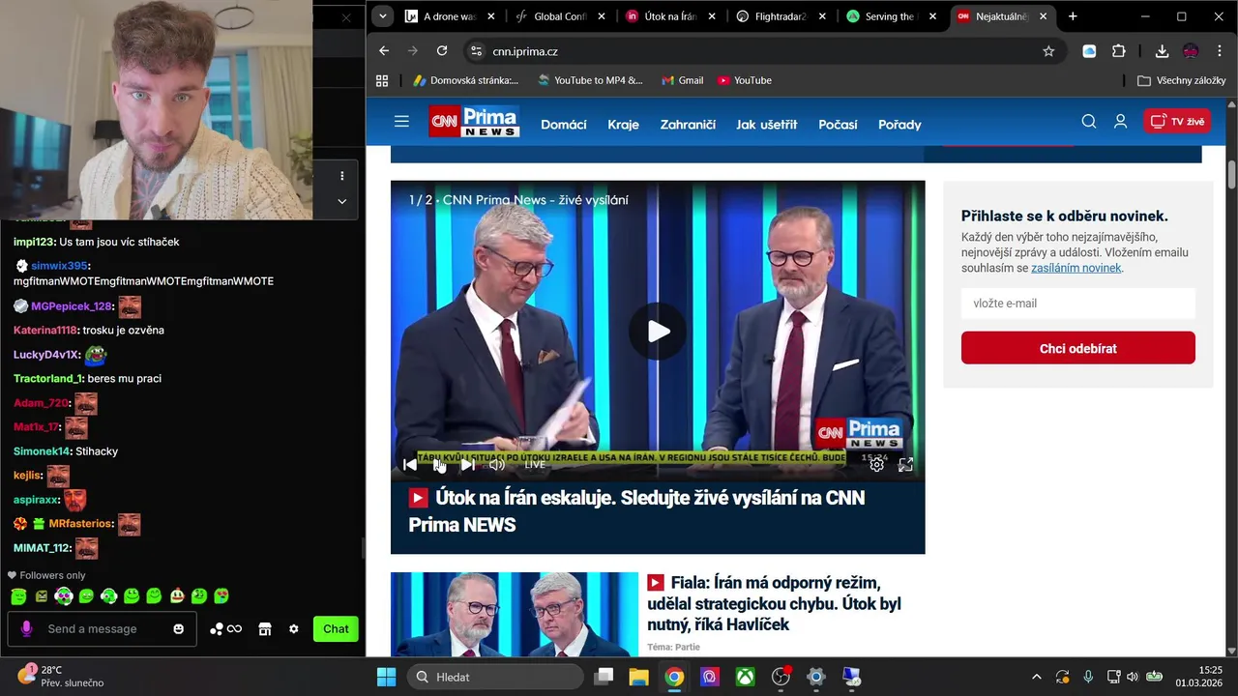Reload the cnn.iprima.cz page

point(442,51)
